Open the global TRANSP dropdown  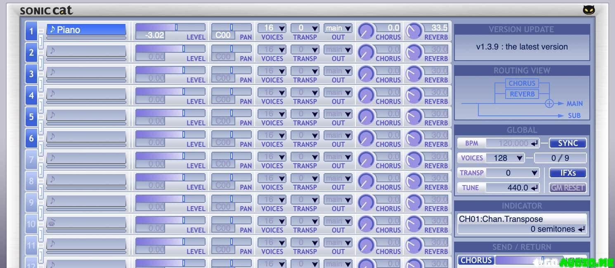point(512,173)
